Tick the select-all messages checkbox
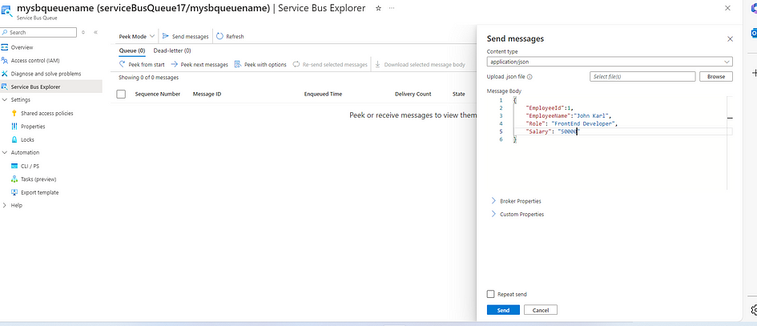This screenshot has width=757, height=326. 121,95
